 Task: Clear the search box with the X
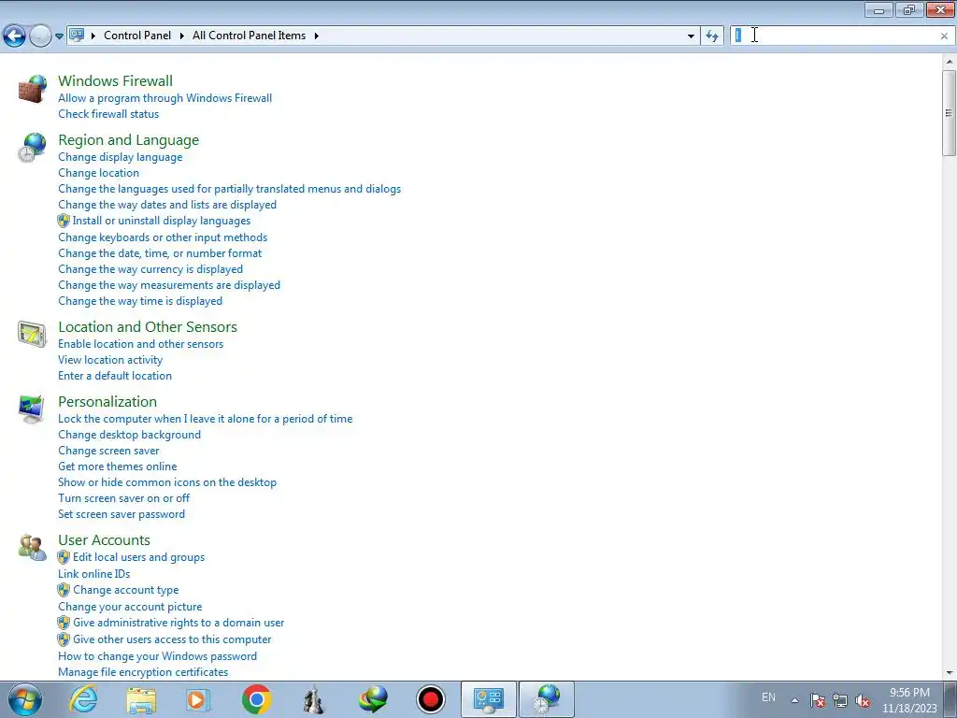coord(944,36)
